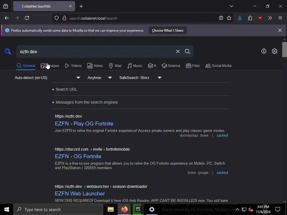
Task: Submit search with magnifier button
Action: click(187, 52)
